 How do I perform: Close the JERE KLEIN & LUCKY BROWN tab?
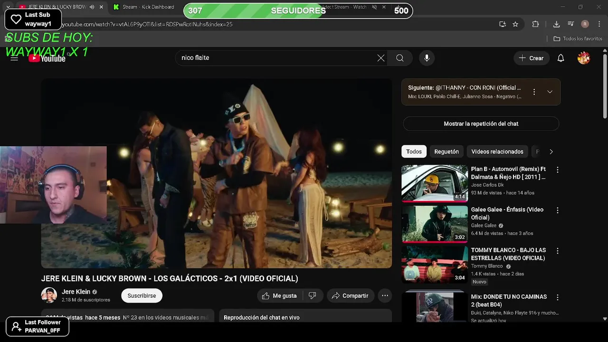[101, 7]
